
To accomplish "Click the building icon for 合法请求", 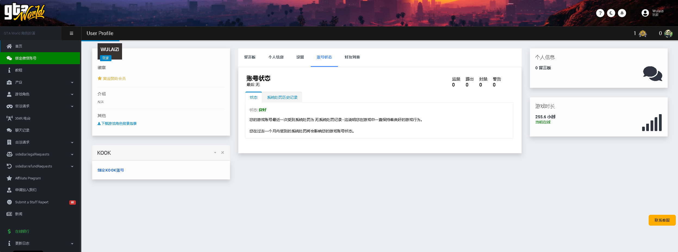I will click(9, 142).
